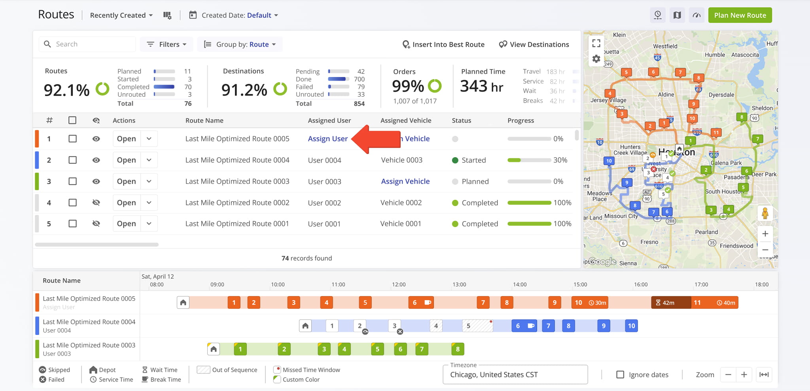810x391 pixels.
Task: Click the calendar icon for Created Date
Action: [193, 15]
